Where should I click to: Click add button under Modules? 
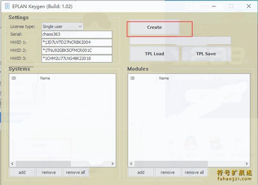(x=141, y=173)
